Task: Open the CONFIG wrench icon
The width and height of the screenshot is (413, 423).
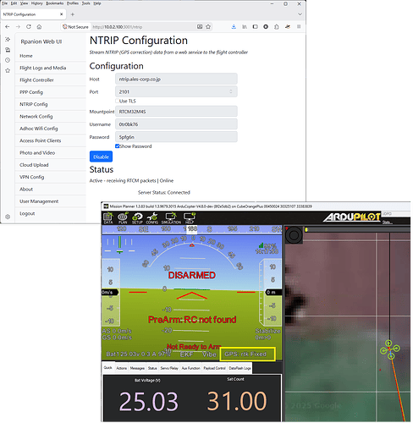Action: pyautogui.click(x=152, y=218)
